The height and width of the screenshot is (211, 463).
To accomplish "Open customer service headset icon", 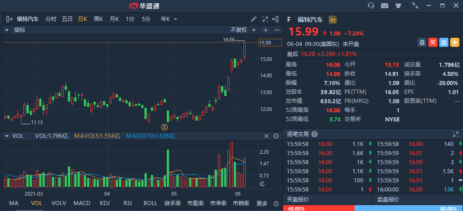I will (x=371, y=5).
